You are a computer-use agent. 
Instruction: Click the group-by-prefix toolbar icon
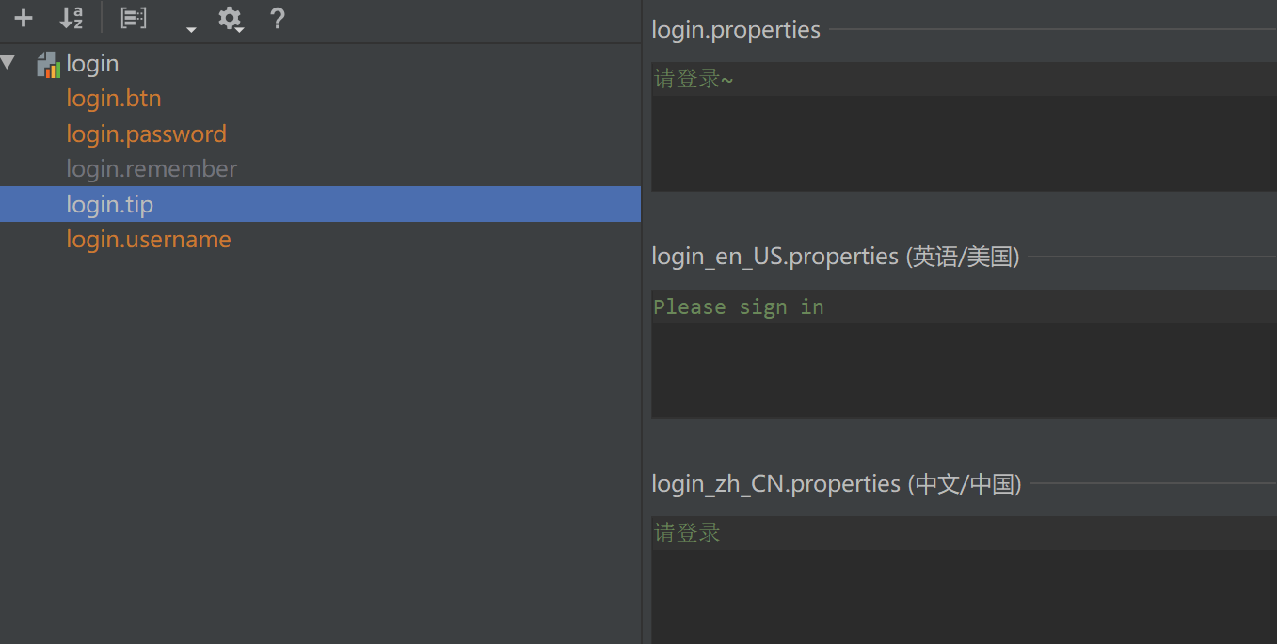(x=134, y=18)
